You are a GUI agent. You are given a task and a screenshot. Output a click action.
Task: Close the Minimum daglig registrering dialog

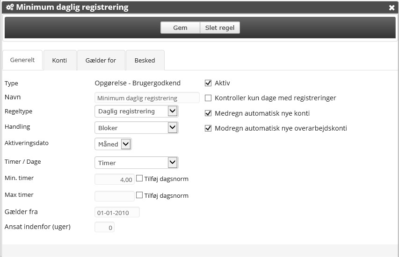(392, 8)
